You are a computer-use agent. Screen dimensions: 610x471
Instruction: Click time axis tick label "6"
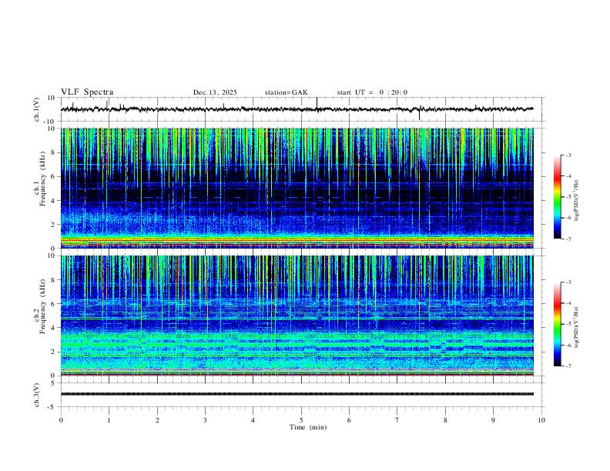[x=350, y=420]
